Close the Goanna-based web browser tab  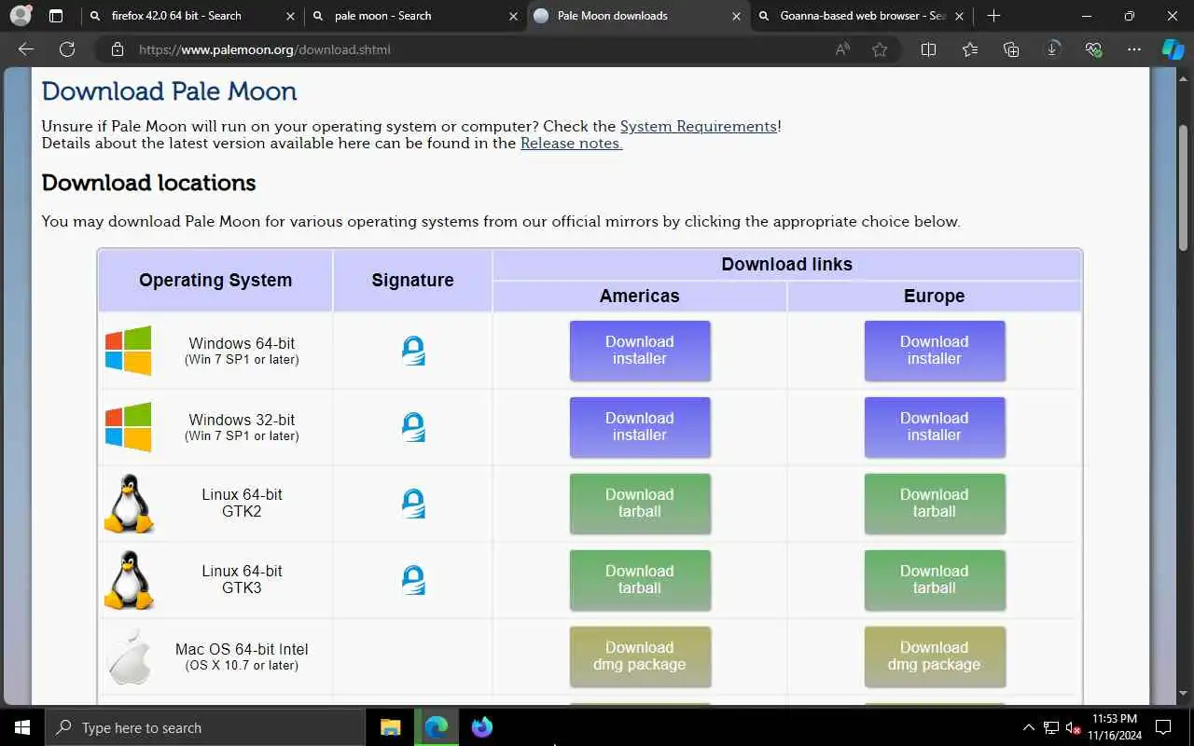pos(959,16)
